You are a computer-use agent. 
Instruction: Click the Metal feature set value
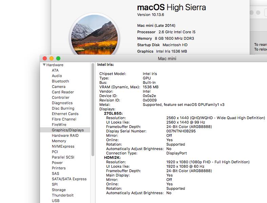pyautogui.click(x=184, y=105)
